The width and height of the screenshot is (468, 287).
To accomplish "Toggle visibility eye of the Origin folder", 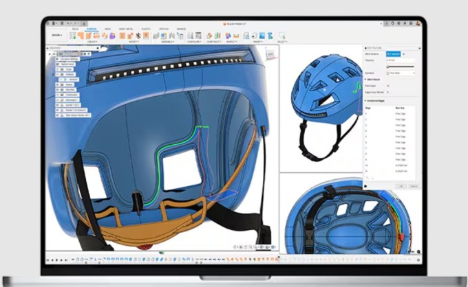I will coord(57,69).
